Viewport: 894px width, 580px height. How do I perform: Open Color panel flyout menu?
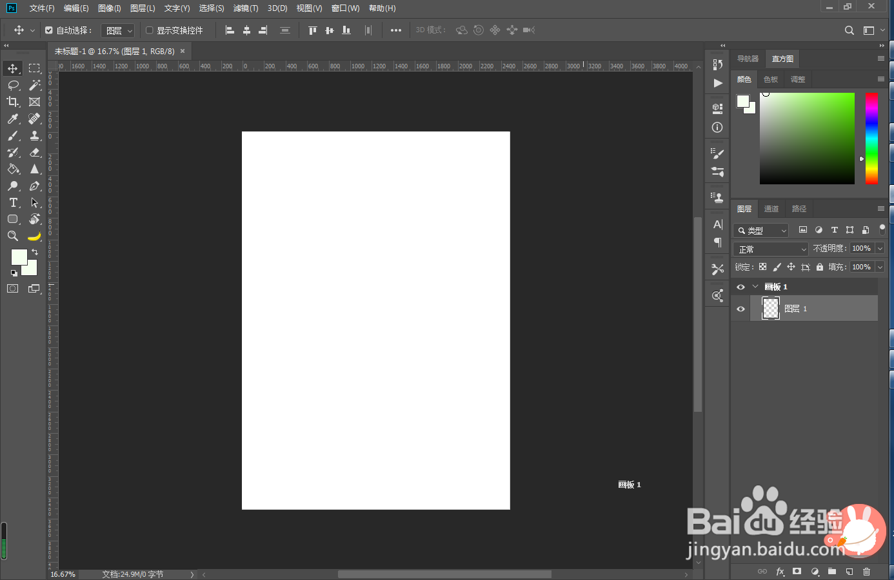881,79
